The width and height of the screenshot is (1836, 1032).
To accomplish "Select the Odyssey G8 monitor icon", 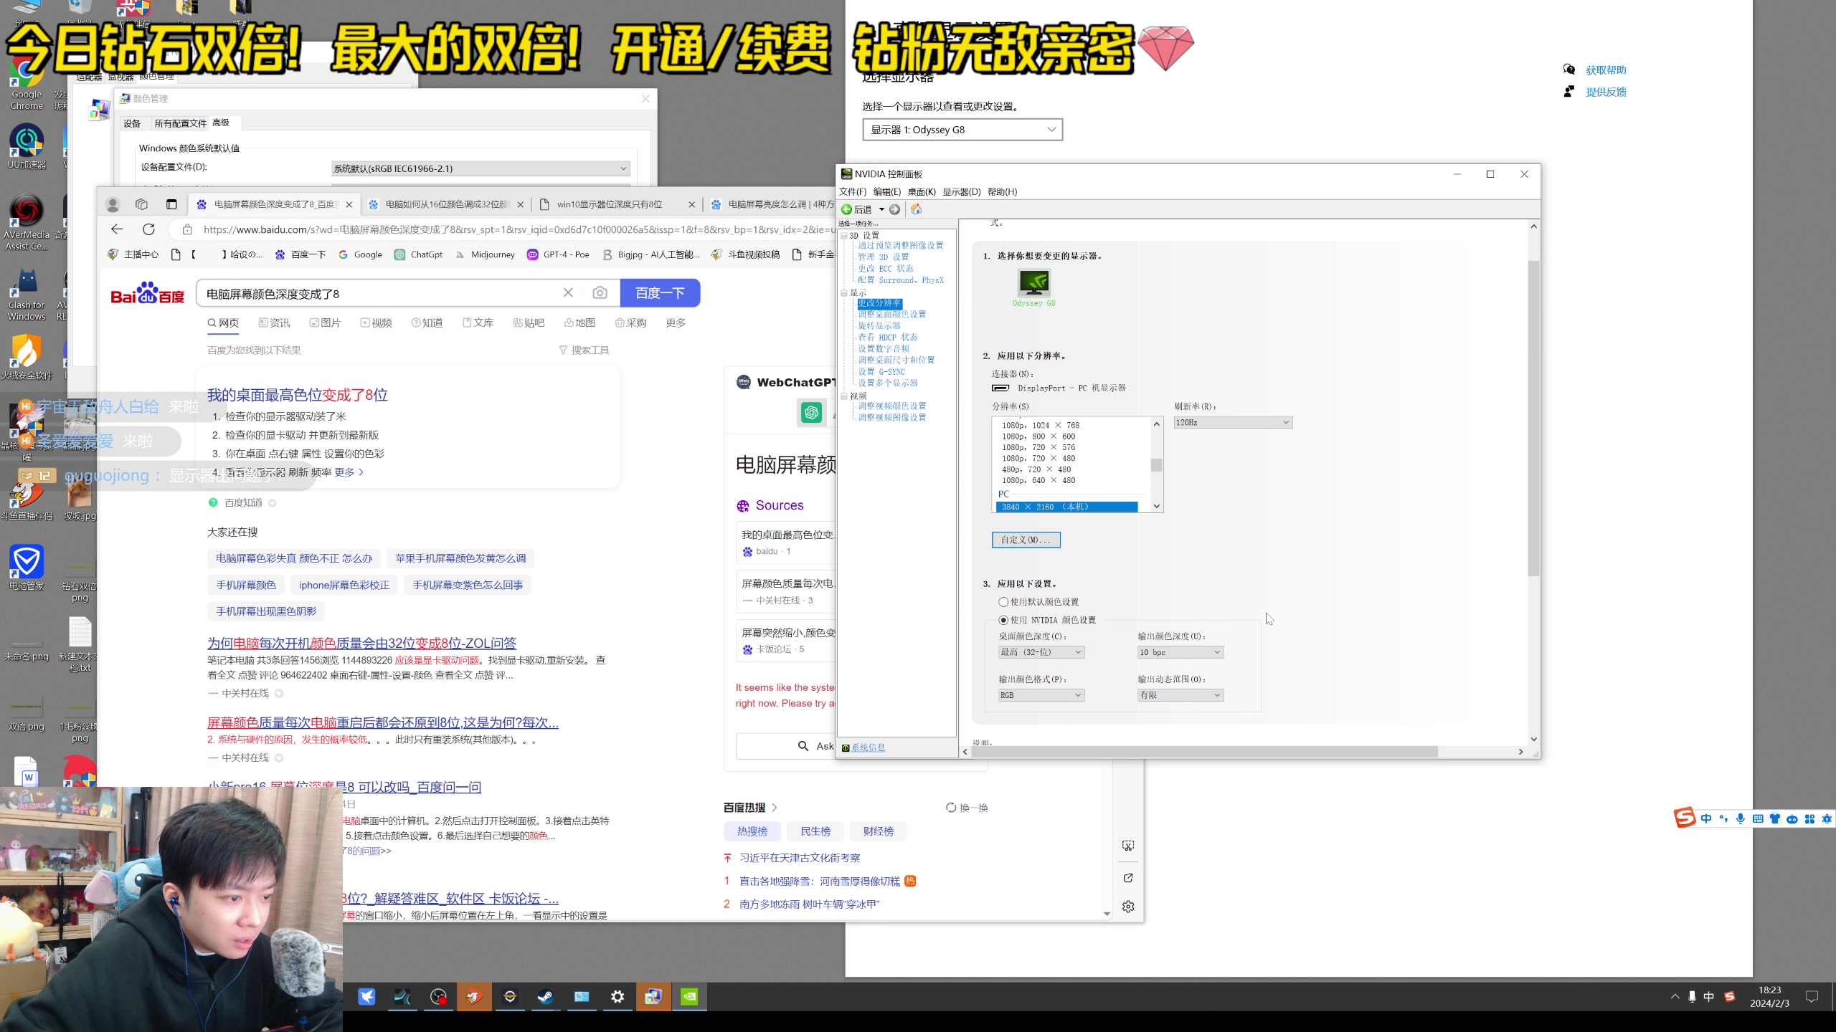I will 1034,285.
